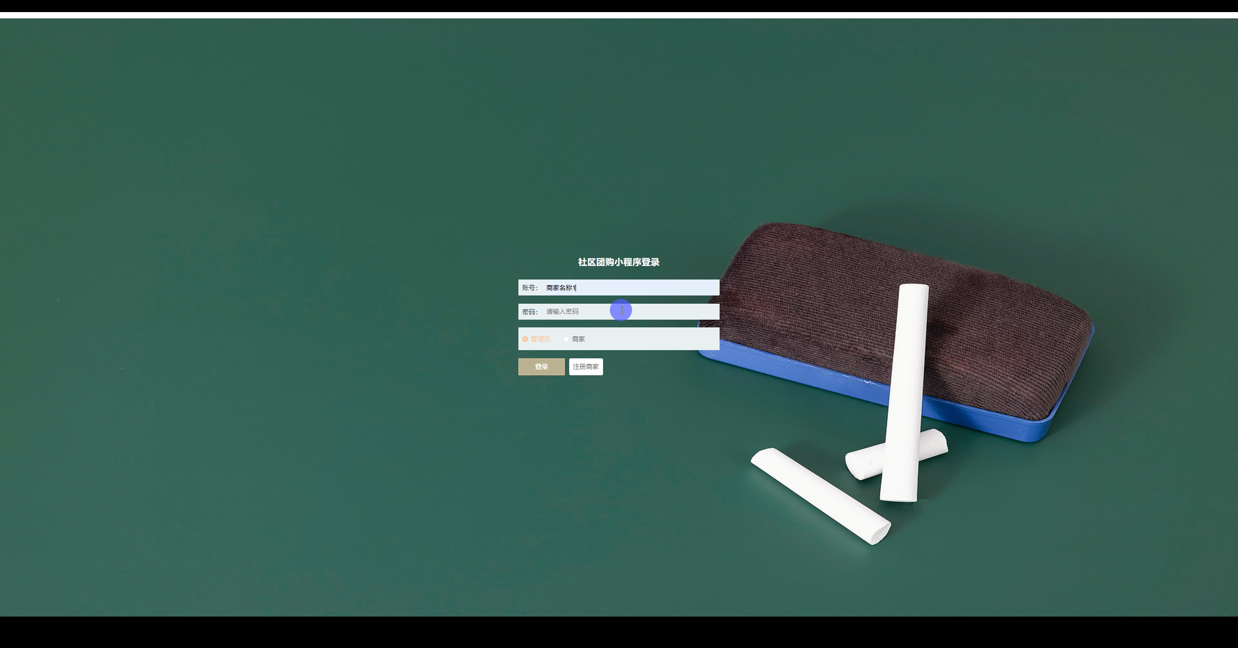The image size is (1238, 648).
Task: Click the 管理员 role label text
Action: point(540,339)
